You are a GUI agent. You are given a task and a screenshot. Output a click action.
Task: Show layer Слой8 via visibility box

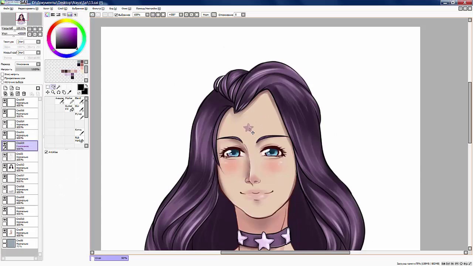tap(4, 241)
